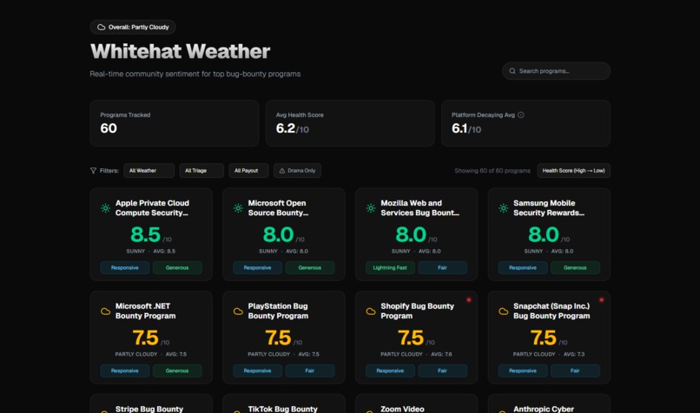Open the Anthropic Cyber card
700x413 pixels.
[x=549, y=403]
